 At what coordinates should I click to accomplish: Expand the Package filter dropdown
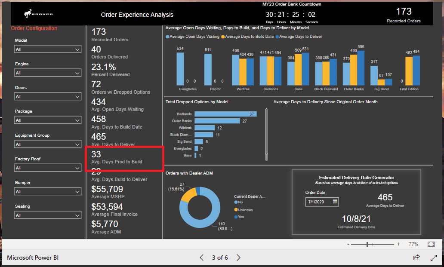(x=48, y=120)
